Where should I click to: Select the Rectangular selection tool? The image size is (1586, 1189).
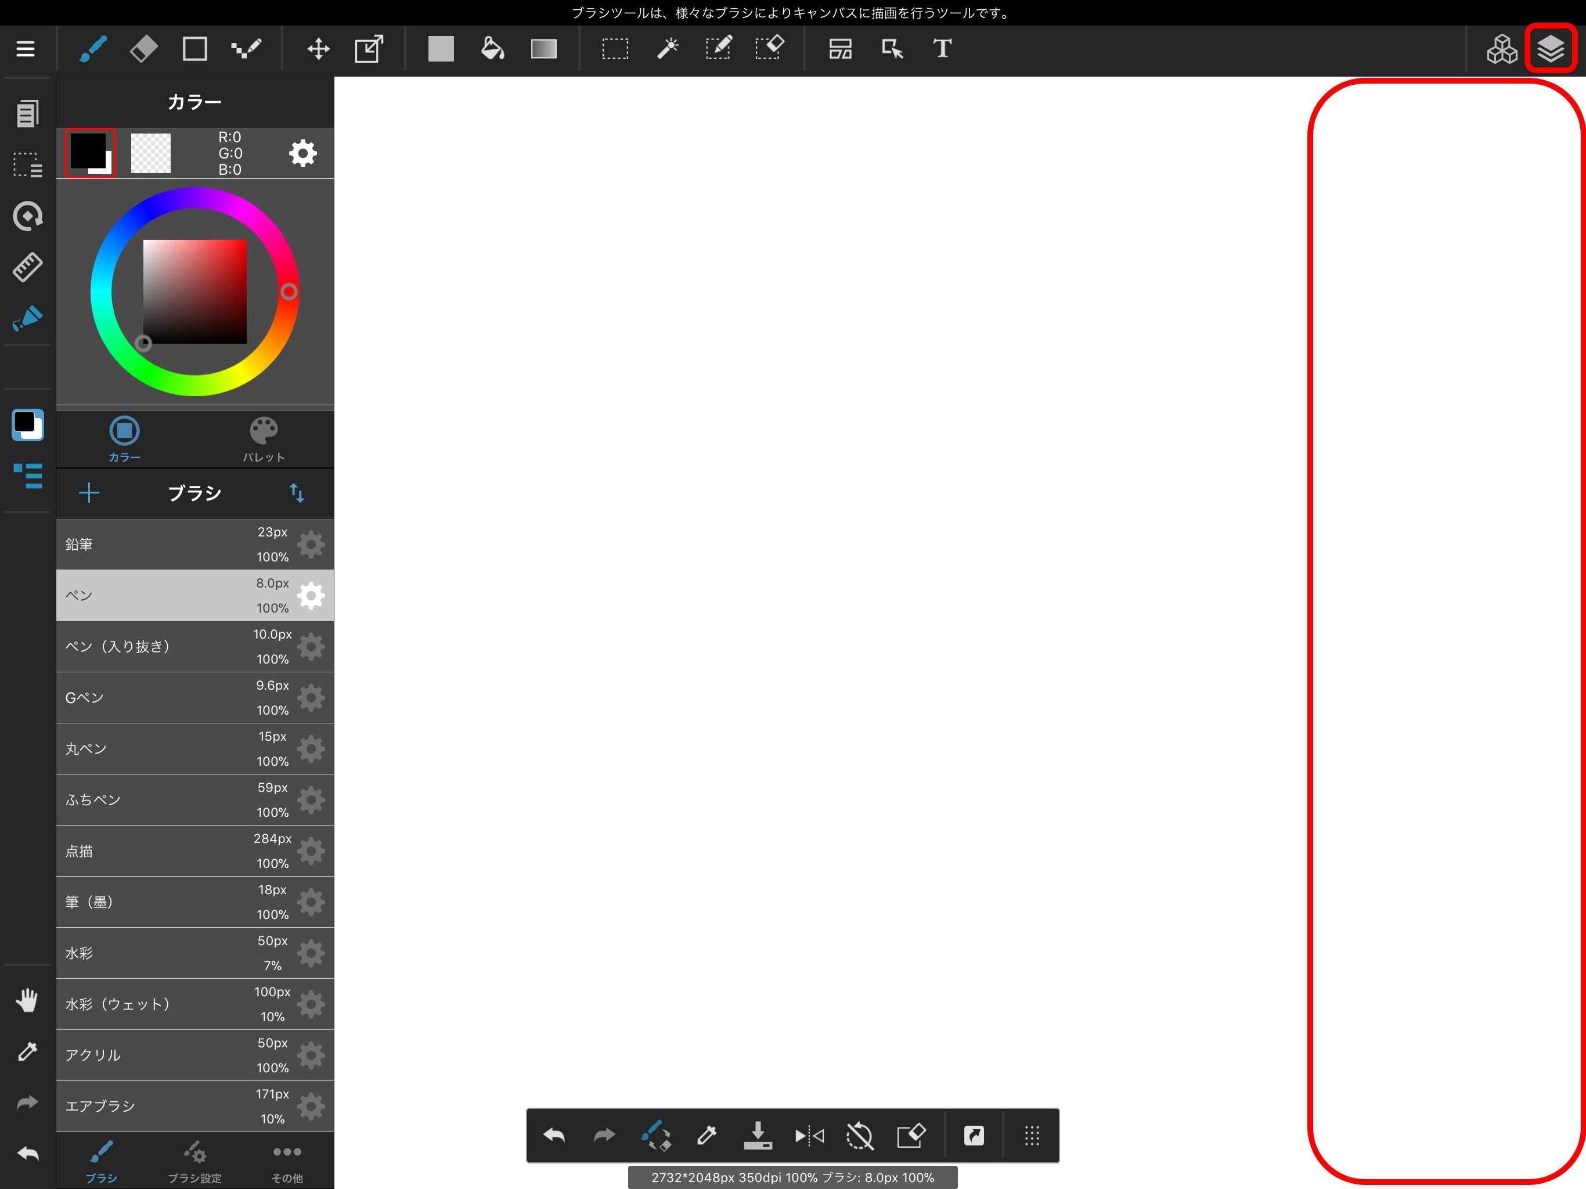point(615,49)
